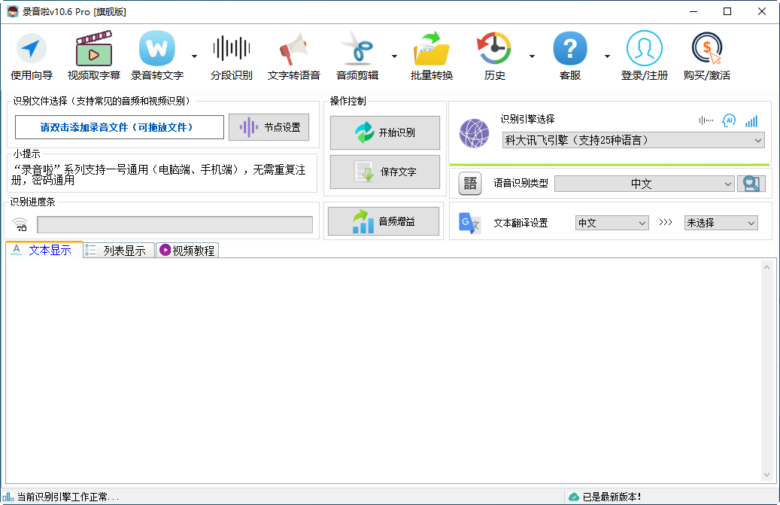780x505 pixels.
Task: Expand dropdown arrow next to 客服
Action: [x=608, y=56]
